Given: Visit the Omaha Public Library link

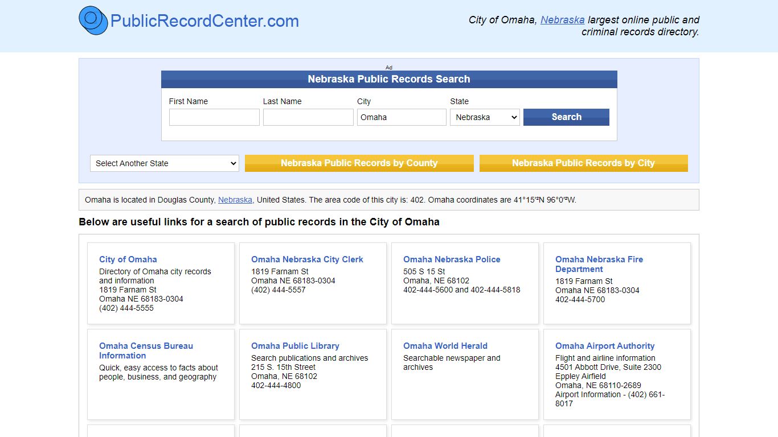Looking at the screenshot, I should [x=295, y=346].
